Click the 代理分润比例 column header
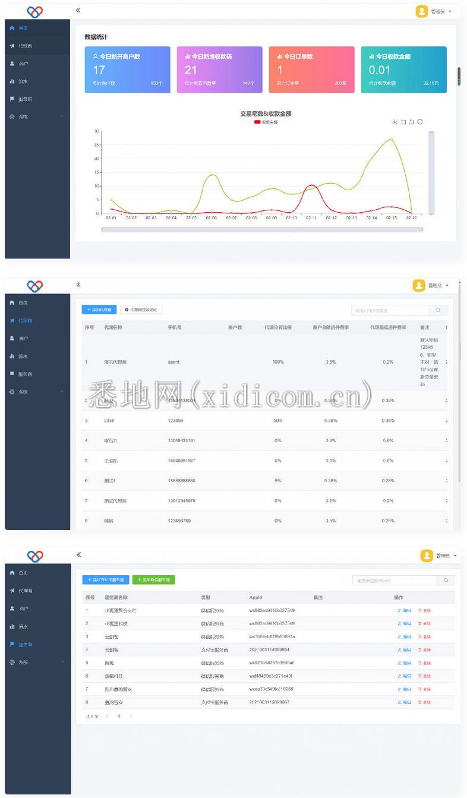 pos(278,327)
